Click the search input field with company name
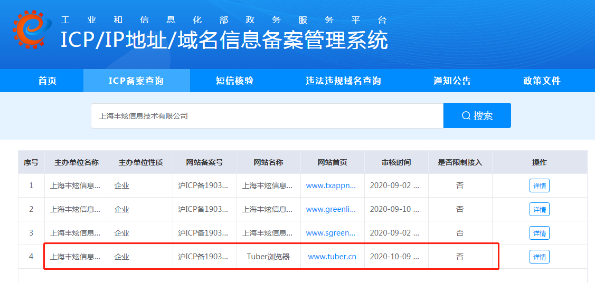This screenshot has width=595, height=283. coord(267,116)
